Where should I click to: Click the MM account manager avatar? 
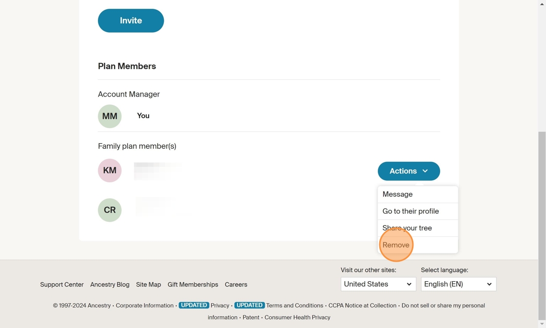(110, 116)
